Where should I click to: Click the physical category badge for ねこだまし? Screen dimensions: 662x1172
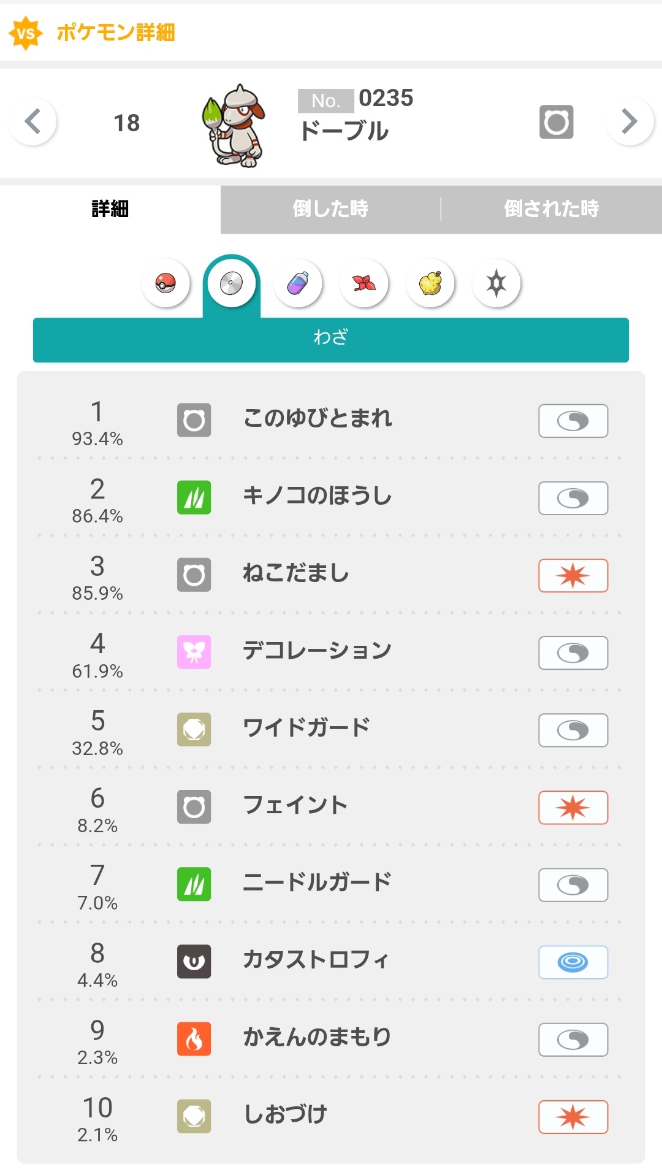pos(573,575)
